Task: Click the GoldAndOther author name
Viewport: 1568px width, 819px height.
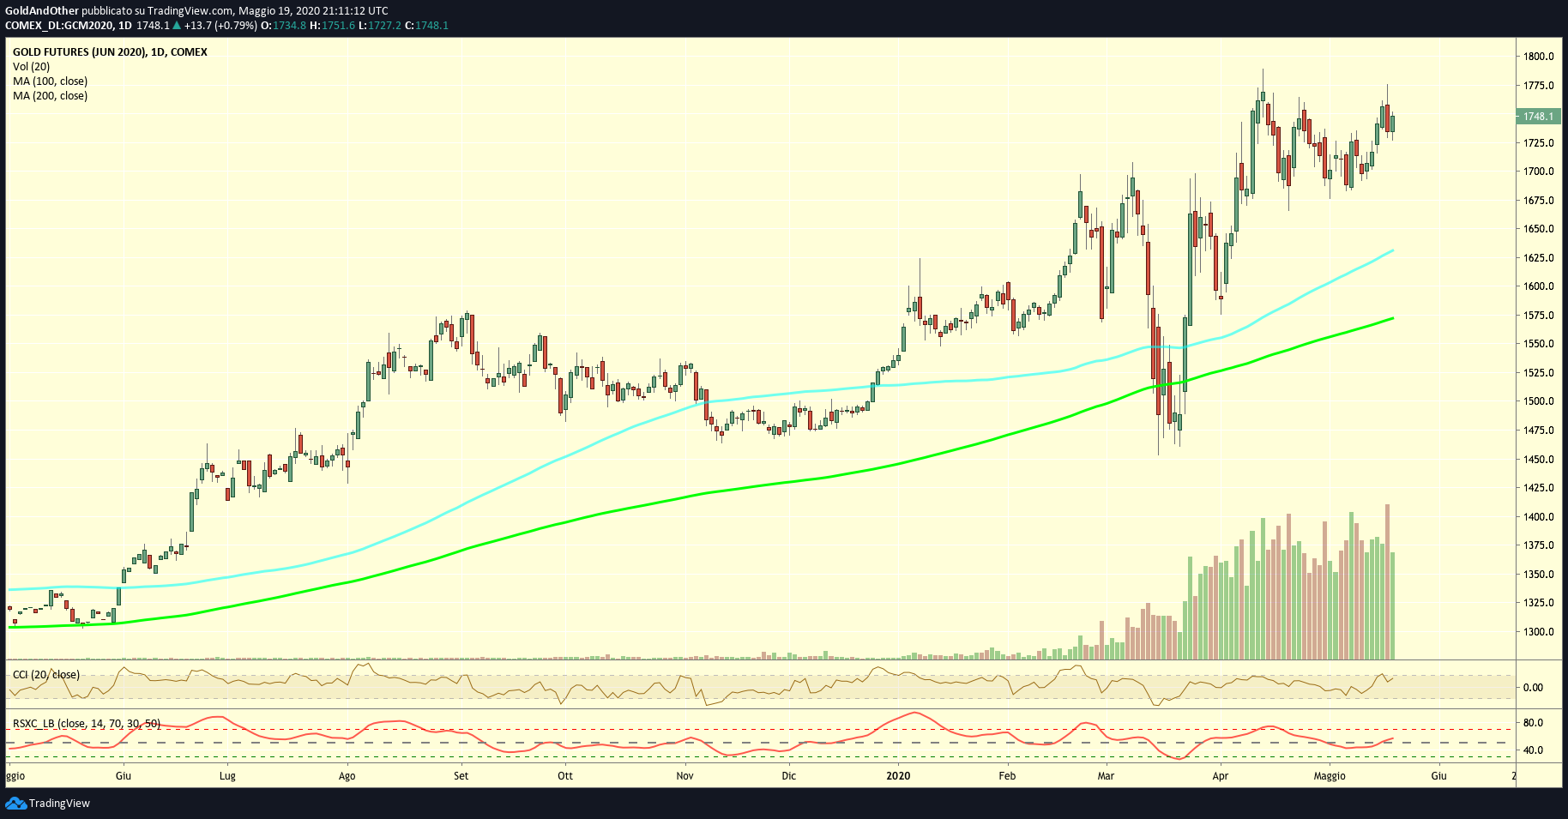Action: (42, 11)
